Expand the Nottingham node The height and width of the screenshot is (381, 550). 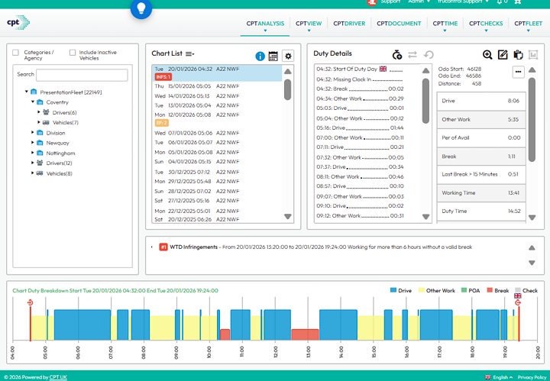[x=32, y=153]
